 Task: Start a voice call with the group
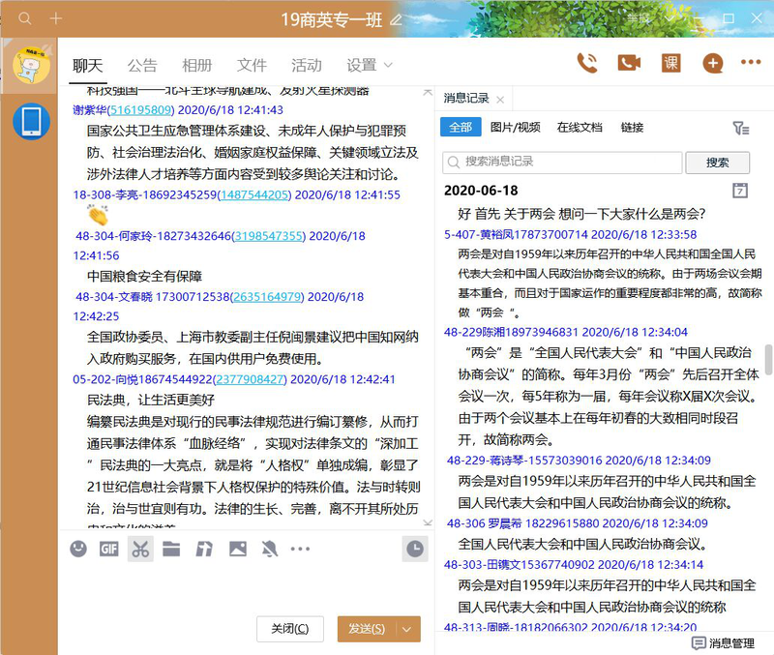tap(587, 63)
